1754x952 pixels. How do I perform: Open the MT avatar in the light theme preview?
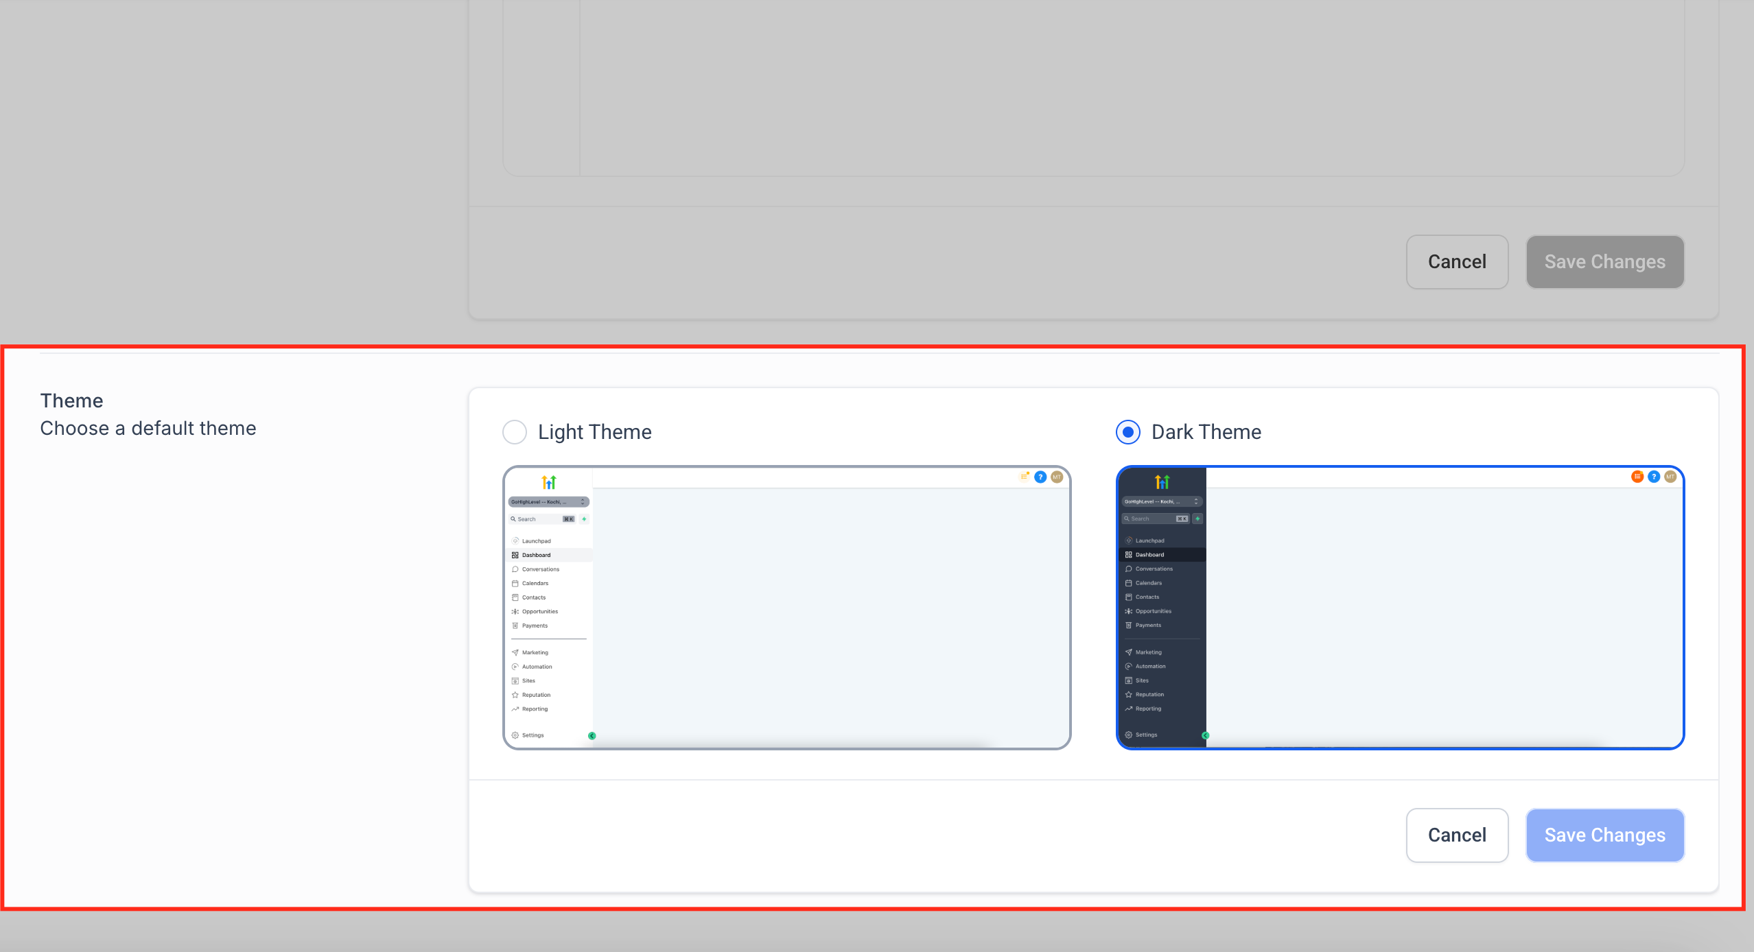point(1057,477)
